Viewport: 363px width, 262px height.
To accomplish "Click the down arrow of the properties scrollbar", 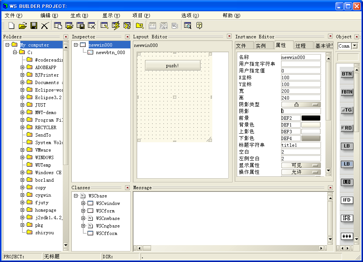I will [x=328, y=170].
